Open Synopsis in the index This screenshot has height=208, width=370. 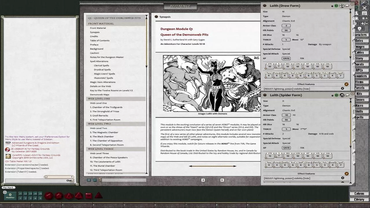pos(95,32)
